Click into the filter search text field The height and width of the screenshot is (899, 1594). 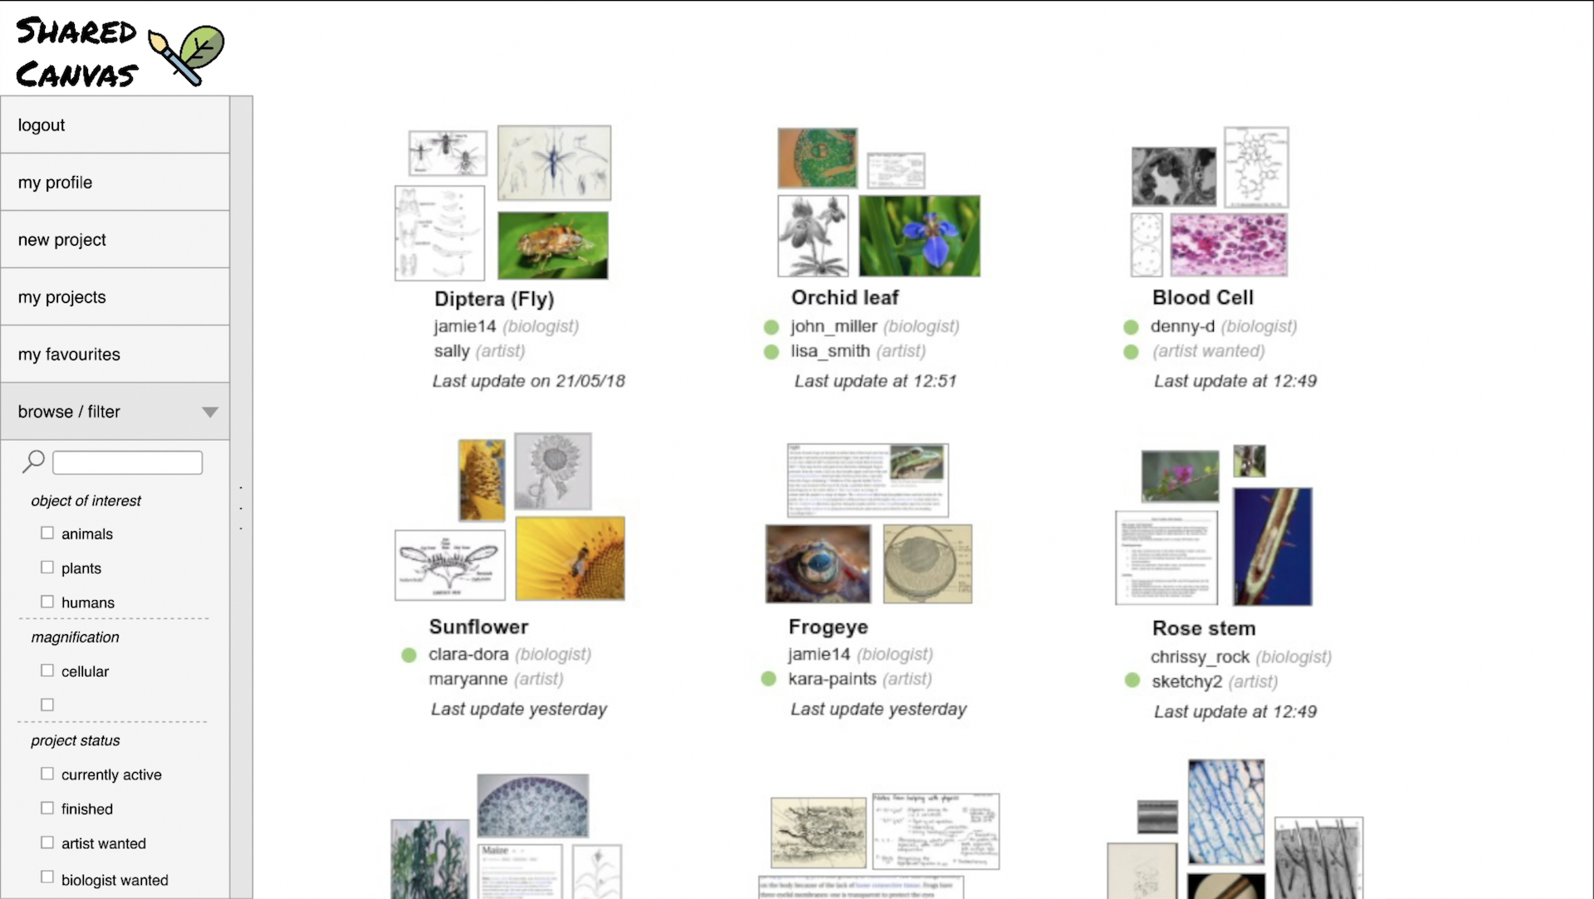click(128, 462)
